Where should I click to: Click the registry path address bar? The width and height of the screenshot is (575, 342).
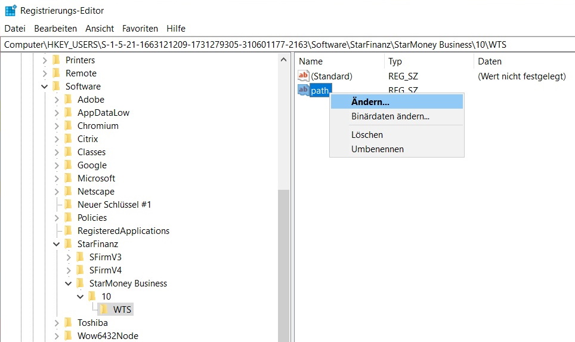pos(287,44)
